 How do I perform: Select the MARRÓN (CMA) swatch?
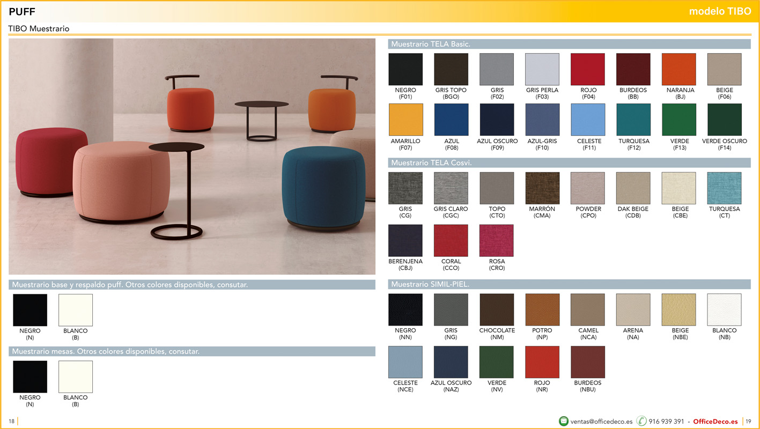(x=542, y=188)
